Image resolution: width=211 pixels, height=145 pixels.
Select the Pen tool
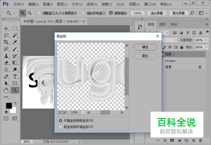(x=6, y=77)
